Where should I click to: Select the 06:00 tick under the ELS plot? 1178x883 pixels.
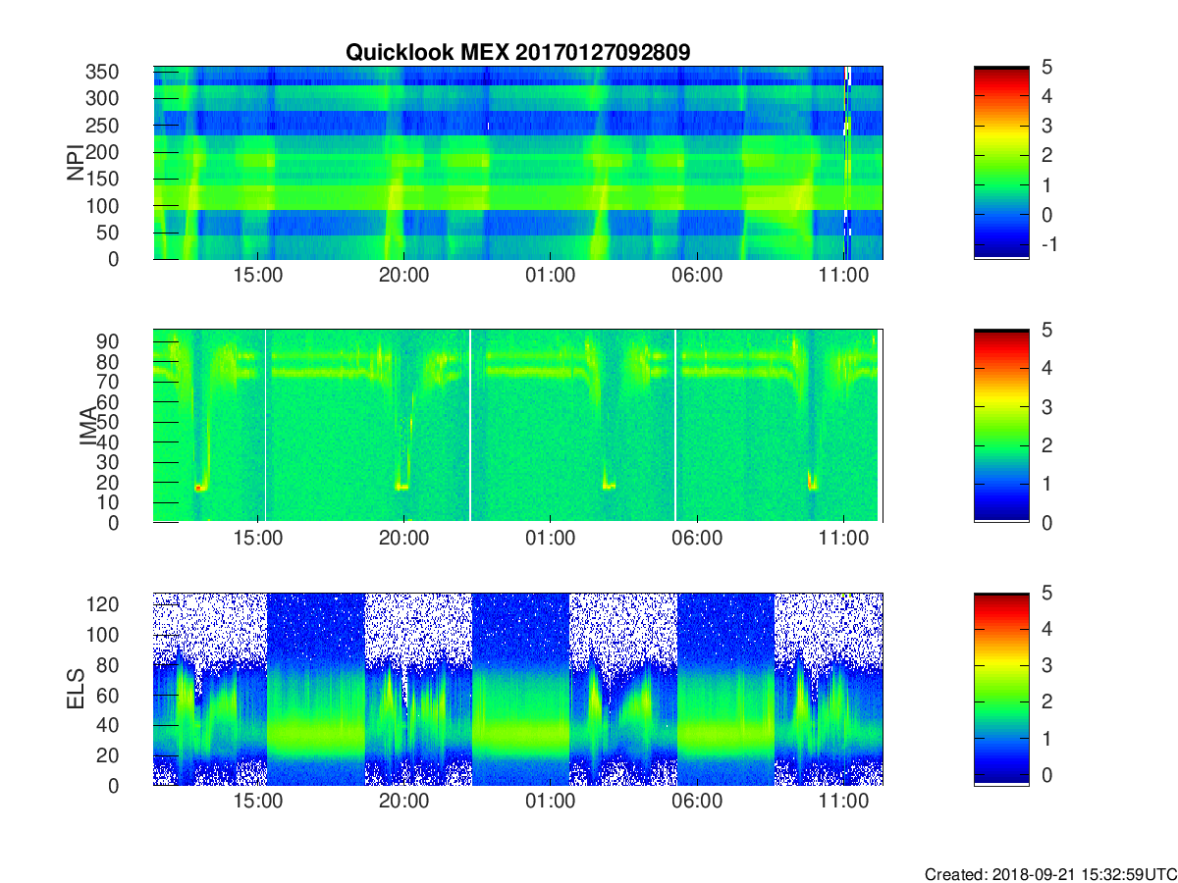696,802
